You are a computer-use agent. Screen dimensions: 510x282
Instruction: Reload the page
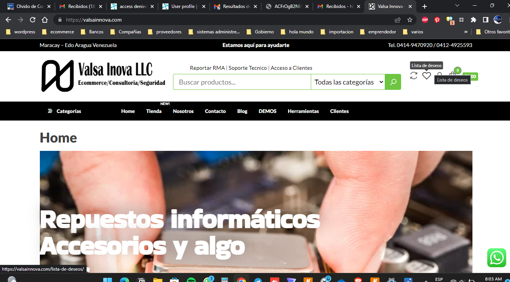tap(33, 20)
